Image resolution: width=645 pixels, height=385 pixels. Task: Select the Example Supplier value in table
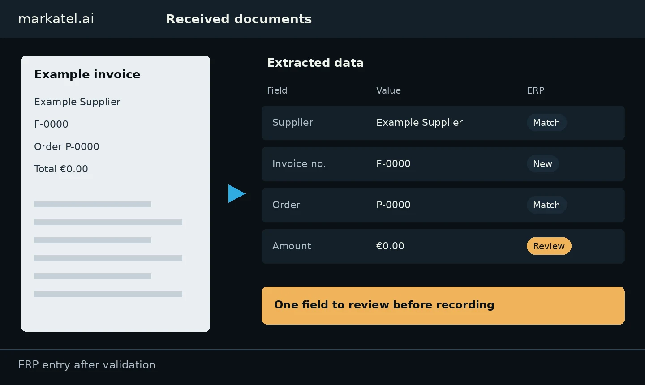point(419,123)
